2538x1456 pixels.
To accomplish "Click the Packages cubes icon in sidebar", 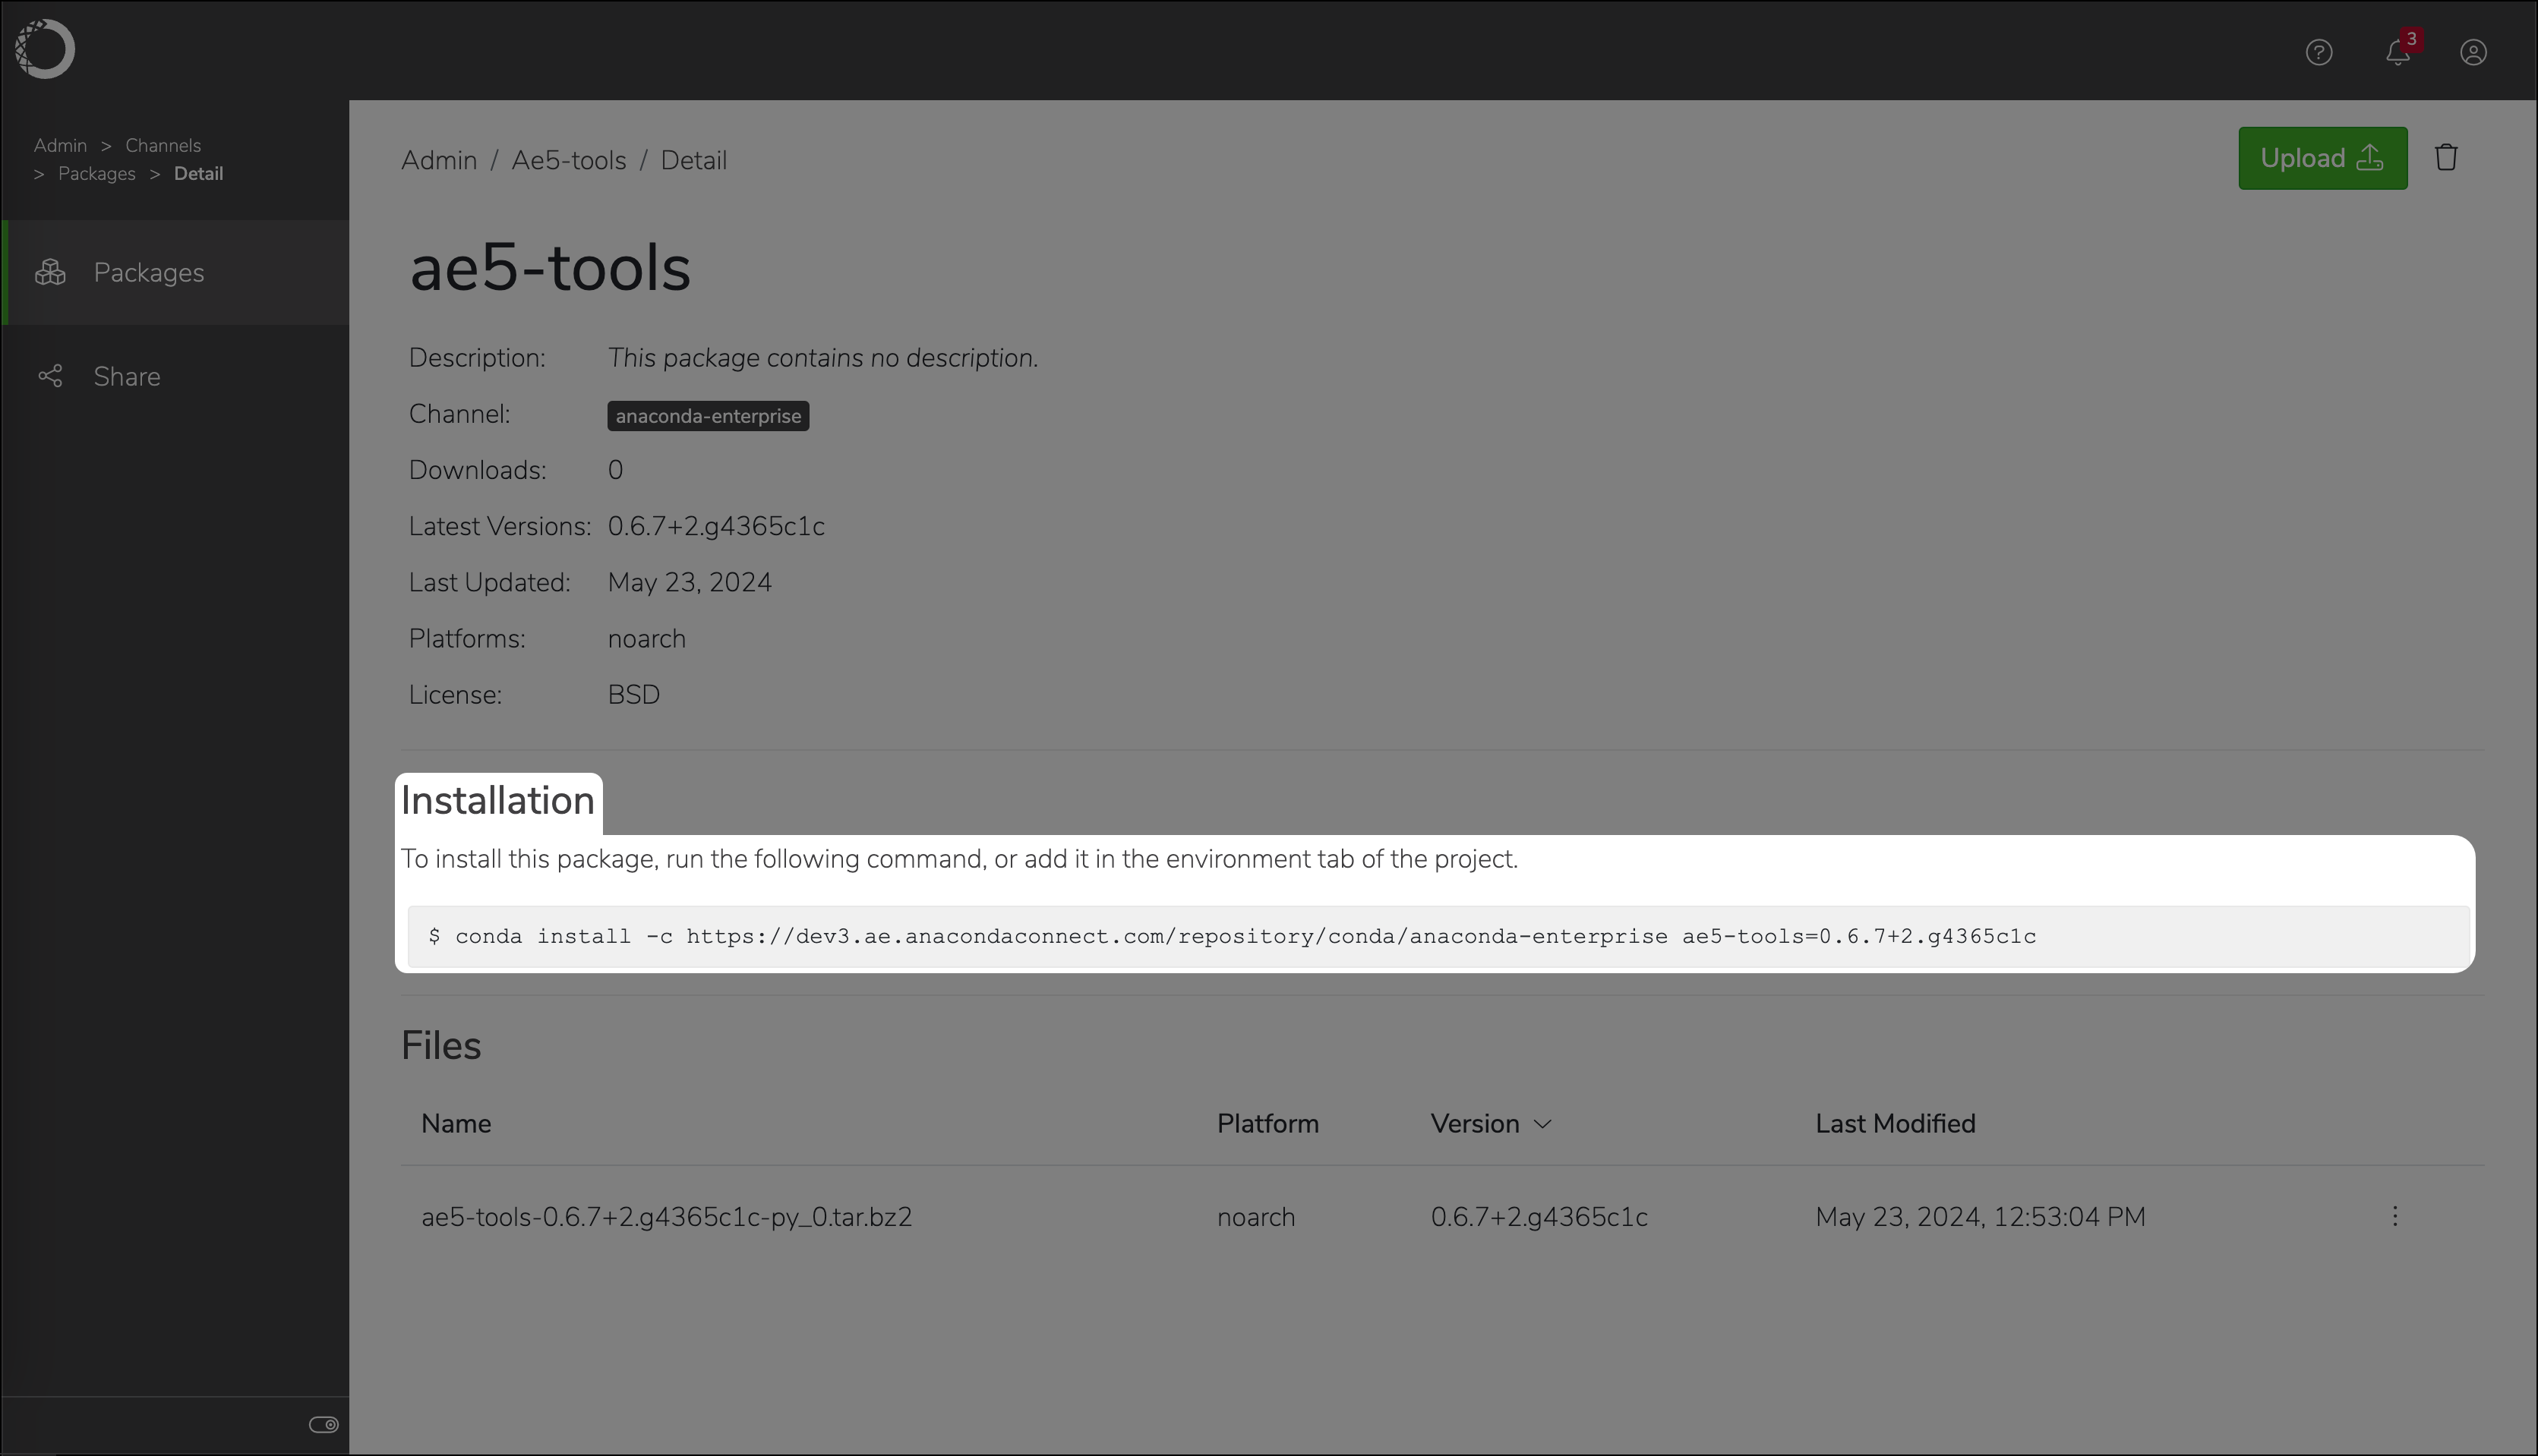I will click(51, 272).
